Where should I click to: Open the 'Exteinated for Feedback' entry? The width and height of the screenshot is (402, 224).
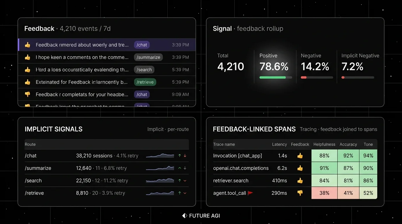pyautogui.click(x=107, y=82)
